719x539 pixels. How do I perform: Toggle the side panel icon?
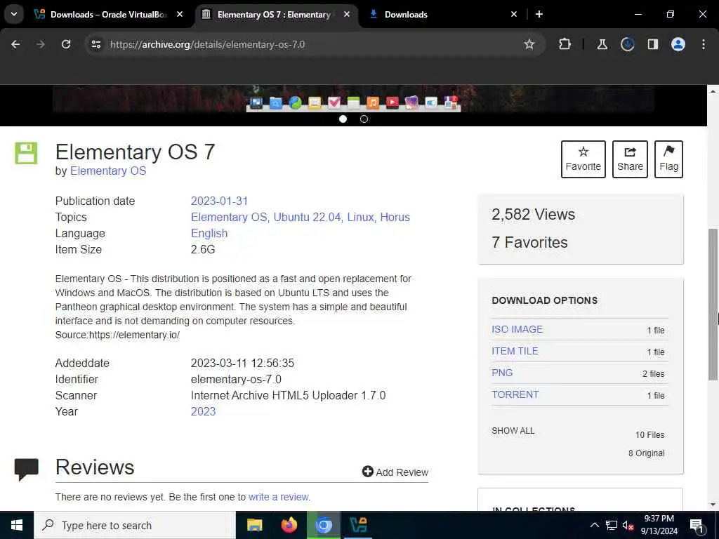(653, 44)
